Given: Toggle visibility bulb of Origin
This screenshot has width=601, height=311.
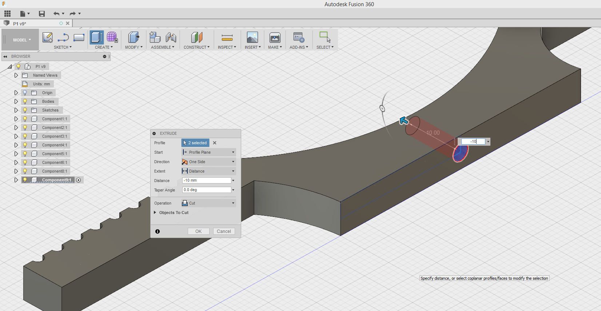Looking at the screenshot, I should pos(25,93).
